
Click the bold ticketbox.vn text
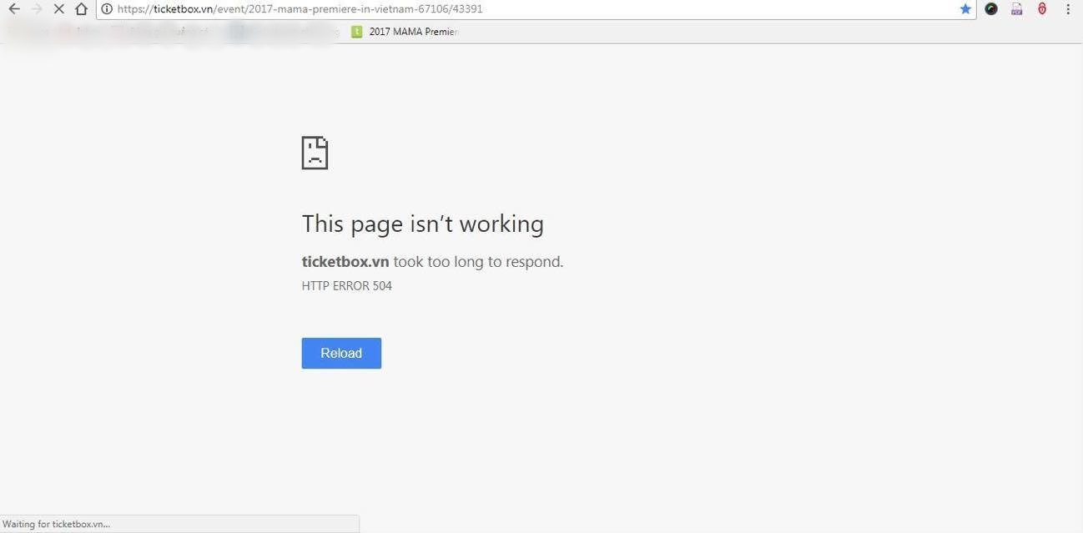345,261
